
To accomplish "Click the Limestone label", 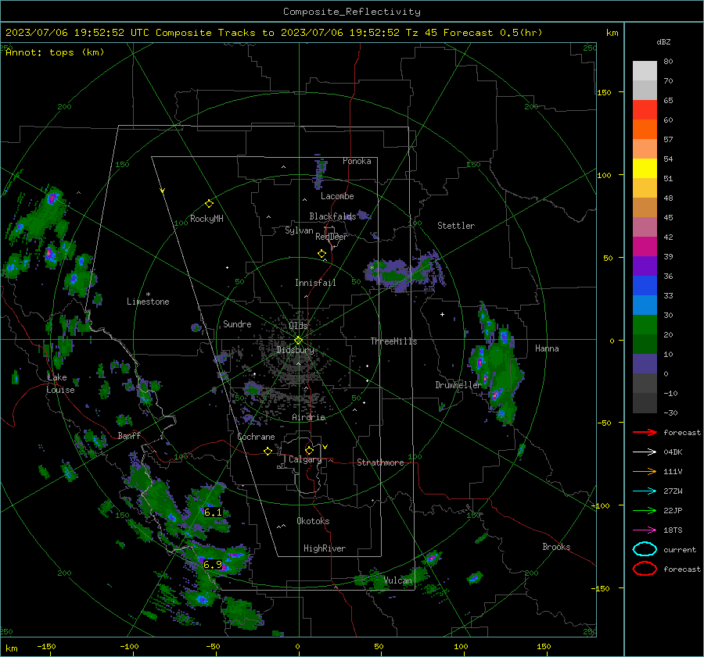I will [x=148, y=302].
